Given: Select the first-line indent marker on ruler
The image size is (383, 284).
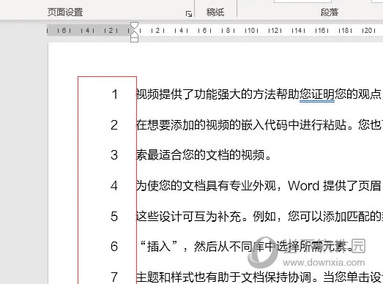Looking at the screenshot, I should (x=134, y=26).
